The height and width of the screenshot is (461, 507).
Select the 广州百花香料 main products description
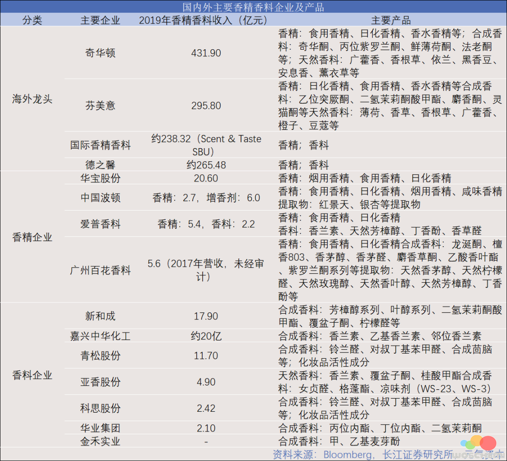390,270
